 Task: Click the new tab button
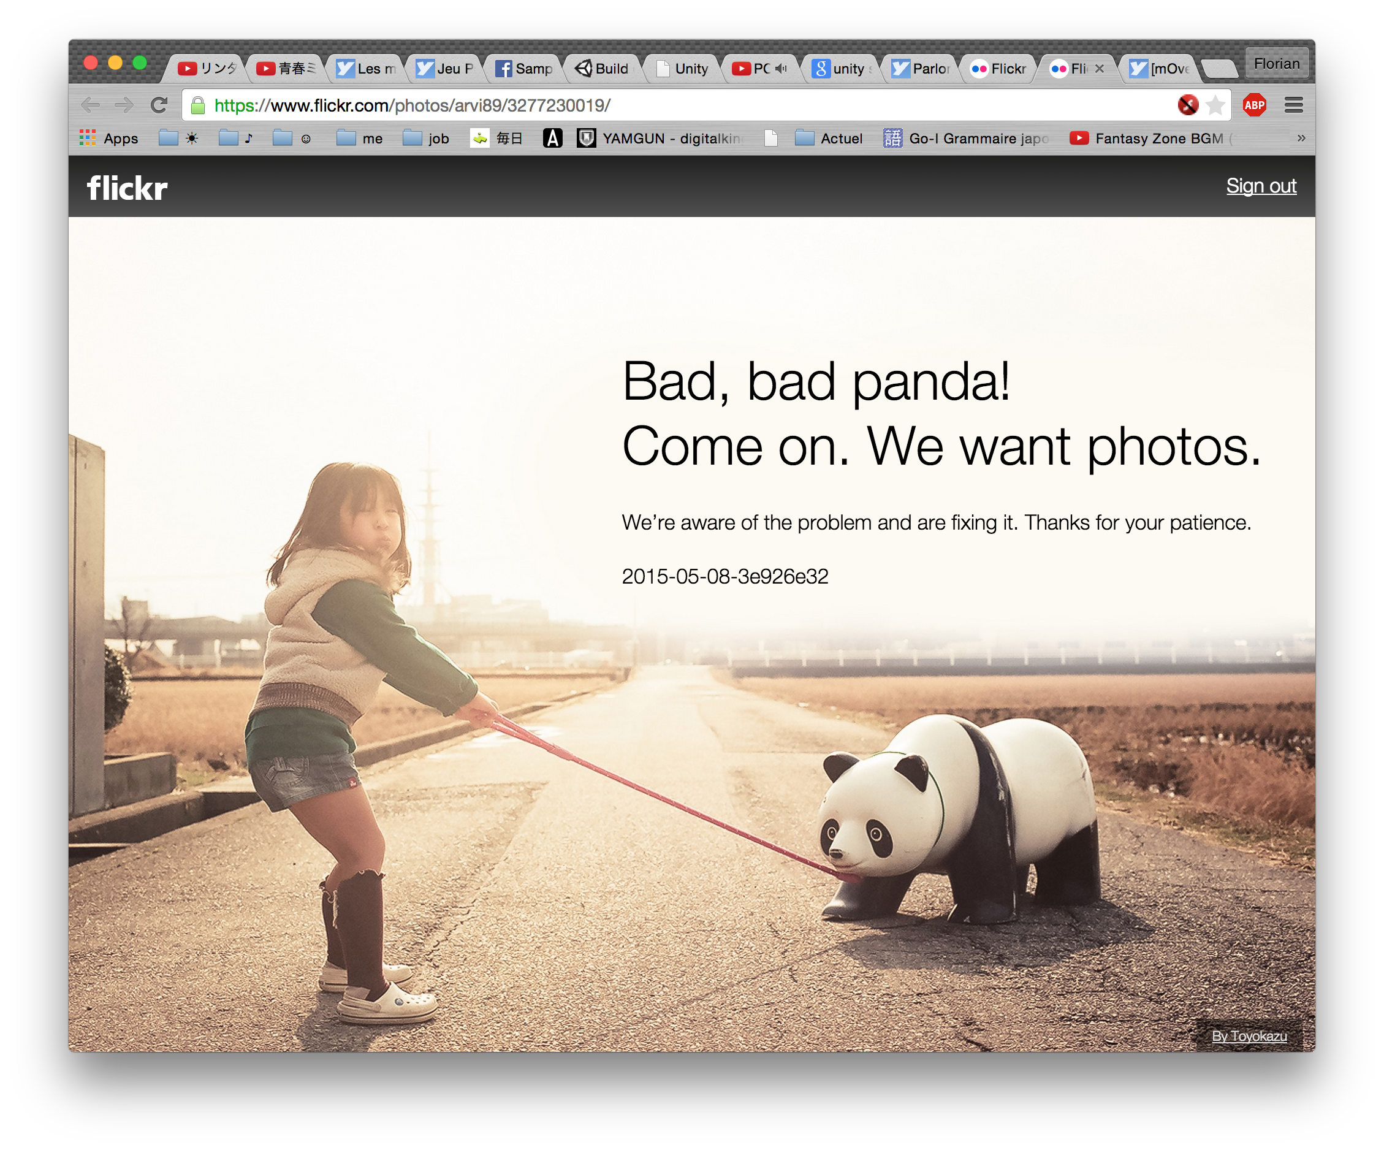[x=1219, y=68]
